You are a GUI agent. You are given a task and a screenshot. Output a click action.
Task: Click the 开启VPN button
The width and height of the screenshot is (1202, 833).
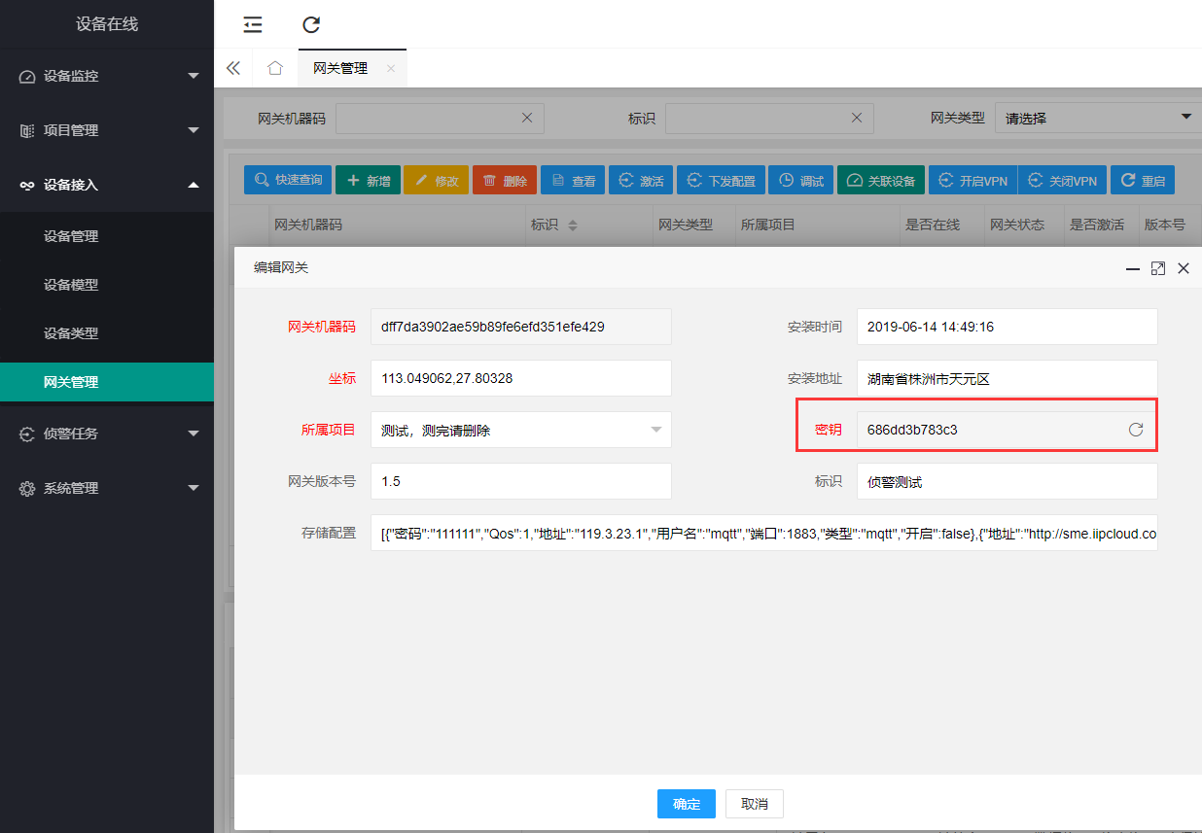click(972, 180)
